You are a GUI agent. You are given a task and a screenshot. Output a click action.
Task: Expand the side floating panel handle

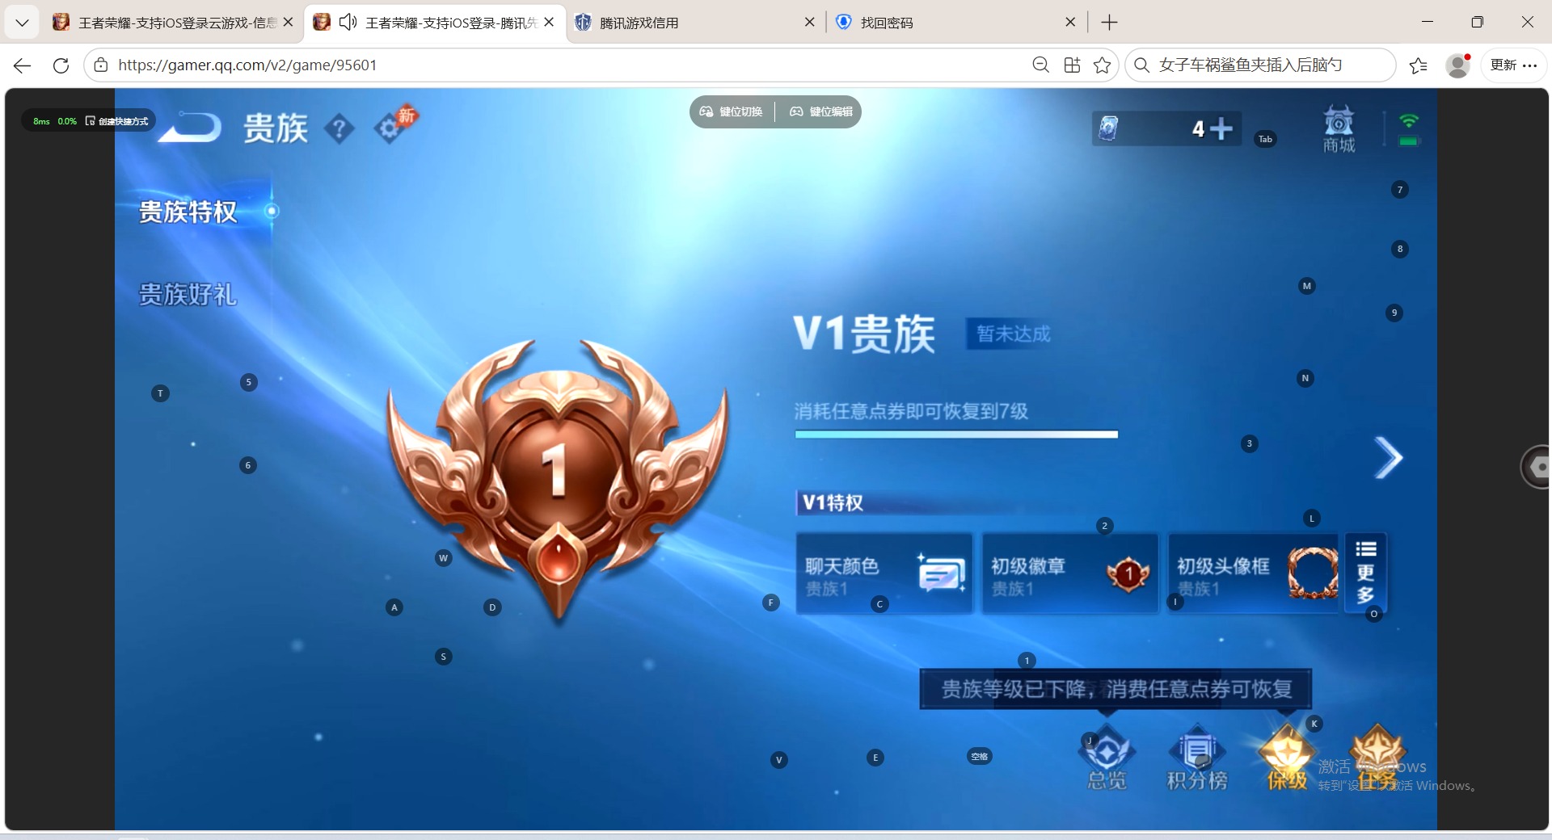(x=1536, y=467)
